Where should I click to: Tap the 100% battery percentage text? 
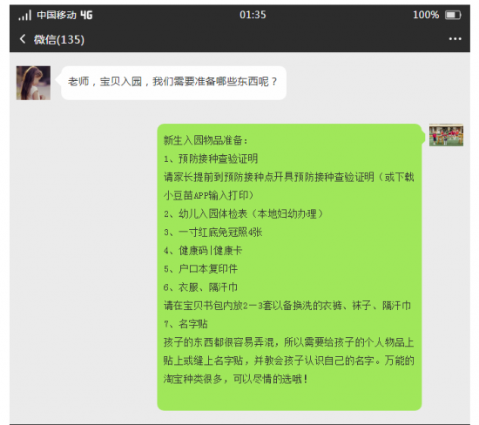(x=426, y=15)
